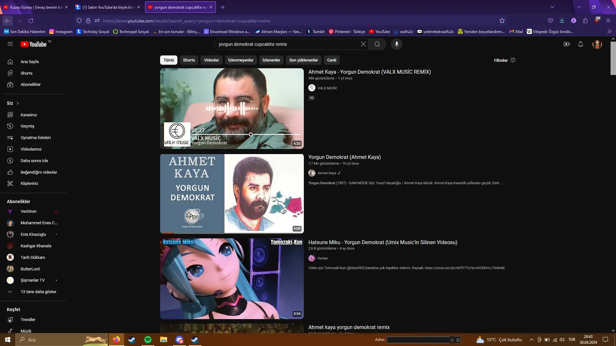
Task: Select the İzlenmeyenler filter chip
Action: pyautogui.click(x=241, y=60)
